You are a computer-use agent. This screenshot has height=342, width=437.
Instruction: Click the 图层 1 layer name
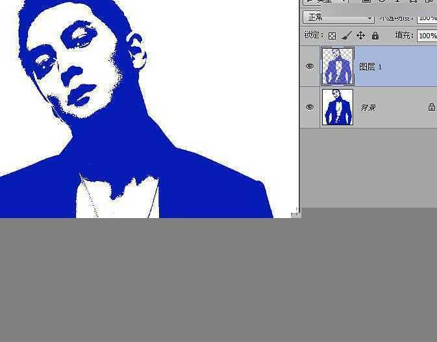pos(370,67)
